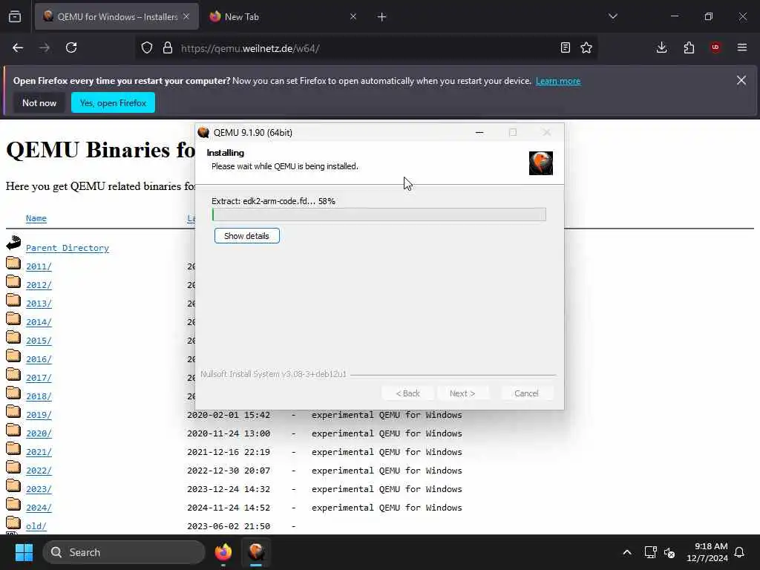
Task: Dismiss the Open Firefox notification bar
Action: [741, 80]
